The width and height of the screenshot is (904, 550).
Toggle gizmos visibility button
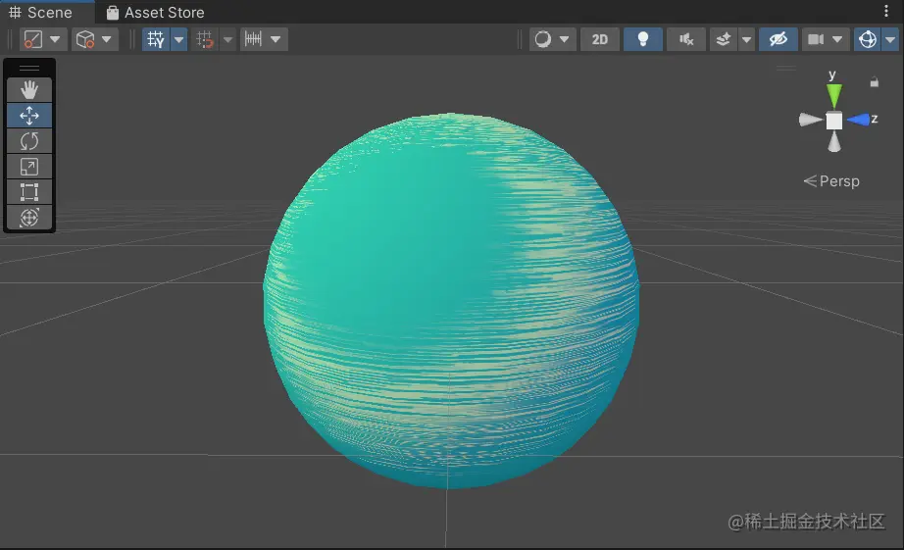pyautogui.click(x=868, y=39)
